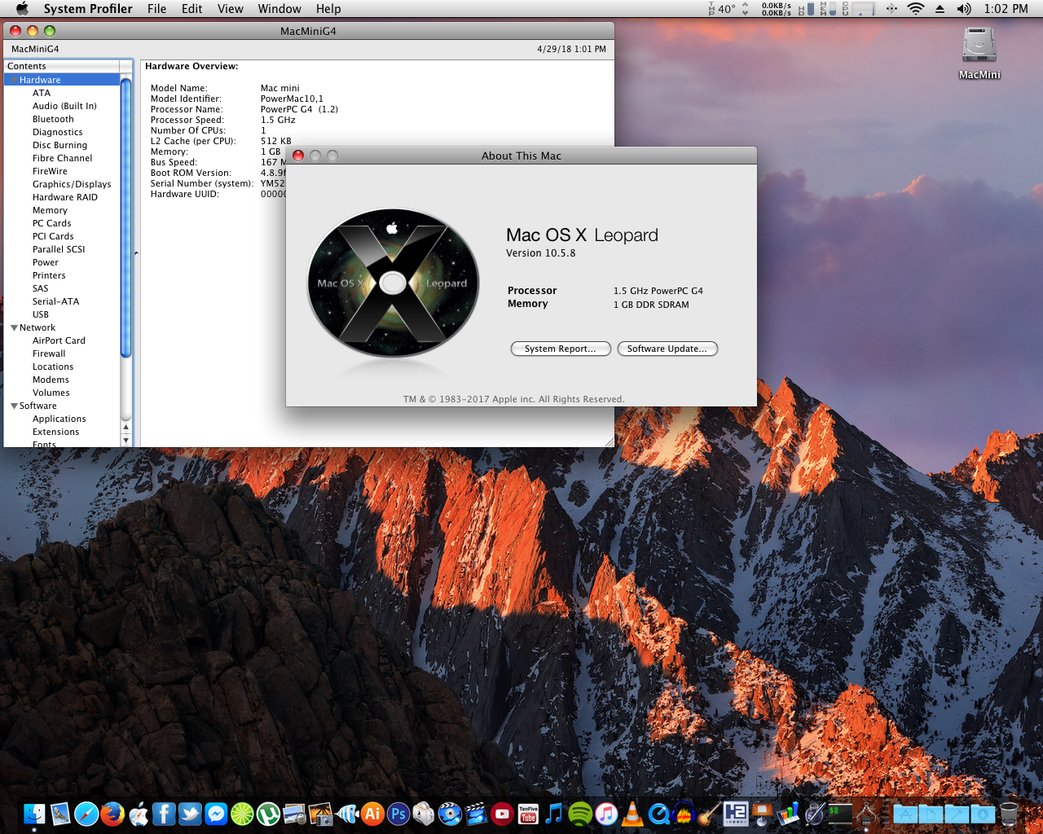
Task: Open the File menu
Action: click(156, 9)
